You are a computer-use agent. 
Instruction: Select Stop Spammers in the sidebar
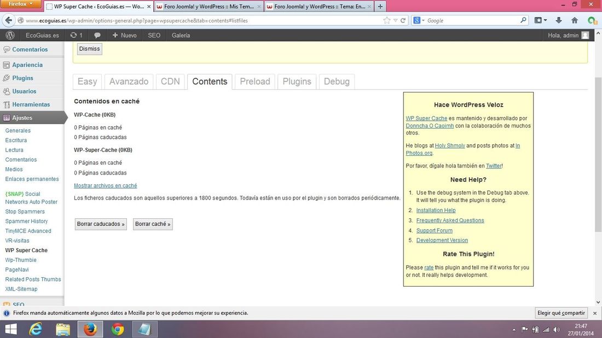click(25, 212)
